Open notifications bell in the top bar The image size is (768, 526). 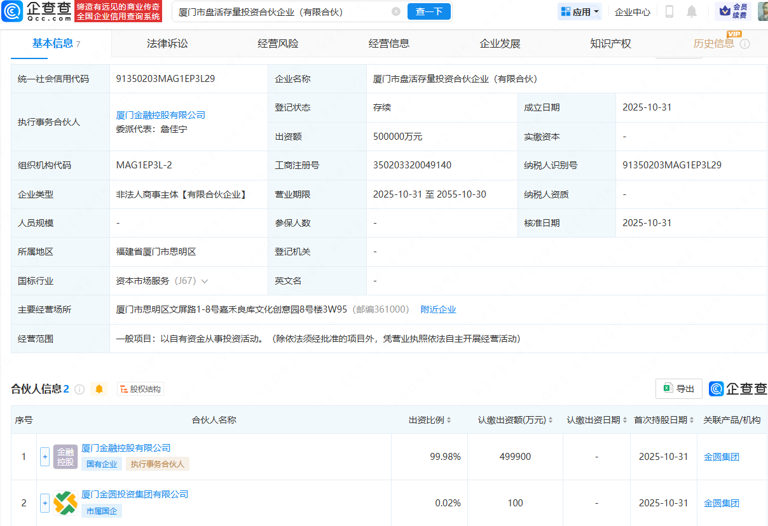tap(692, 11)
